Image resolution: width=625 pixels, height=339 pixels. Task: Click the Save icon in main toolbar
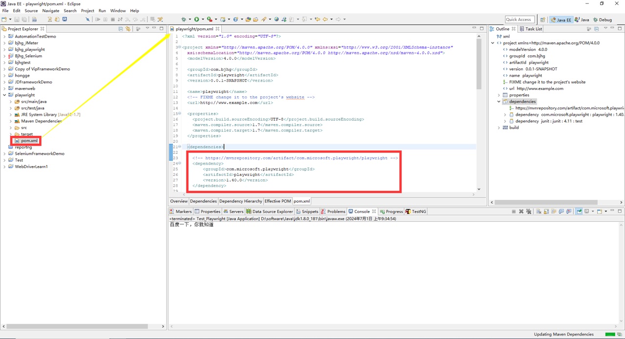pyautogui.click(x=17, y=20)
